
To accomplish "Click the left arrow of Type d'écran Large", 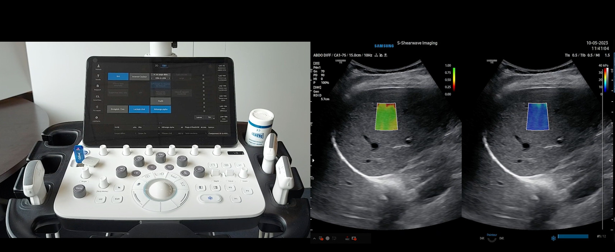I will (173, 78).
